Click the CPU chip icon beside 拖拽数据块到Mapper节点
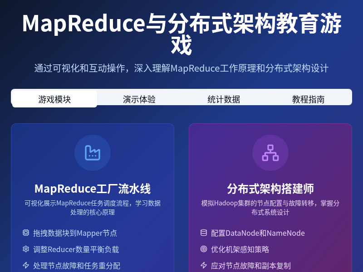363x272 pixels. click(x=26, y=233)
